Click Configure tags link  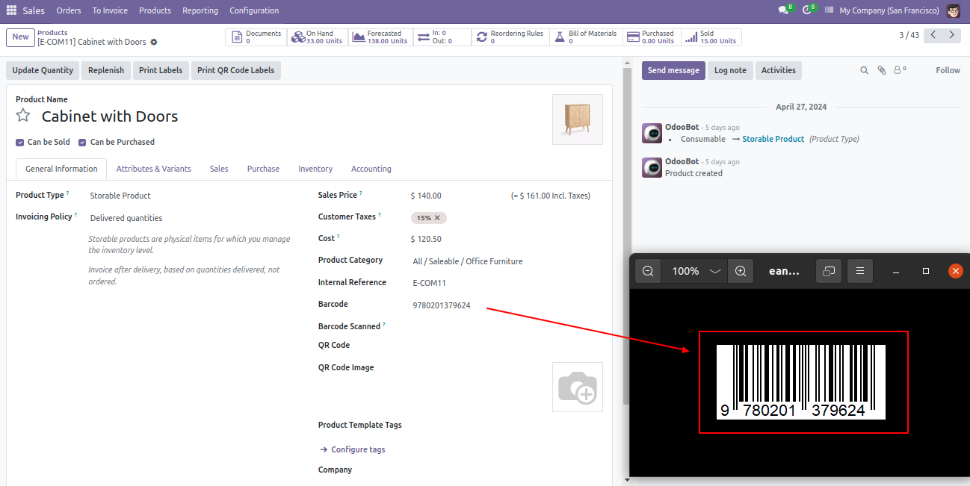[353, 449]
